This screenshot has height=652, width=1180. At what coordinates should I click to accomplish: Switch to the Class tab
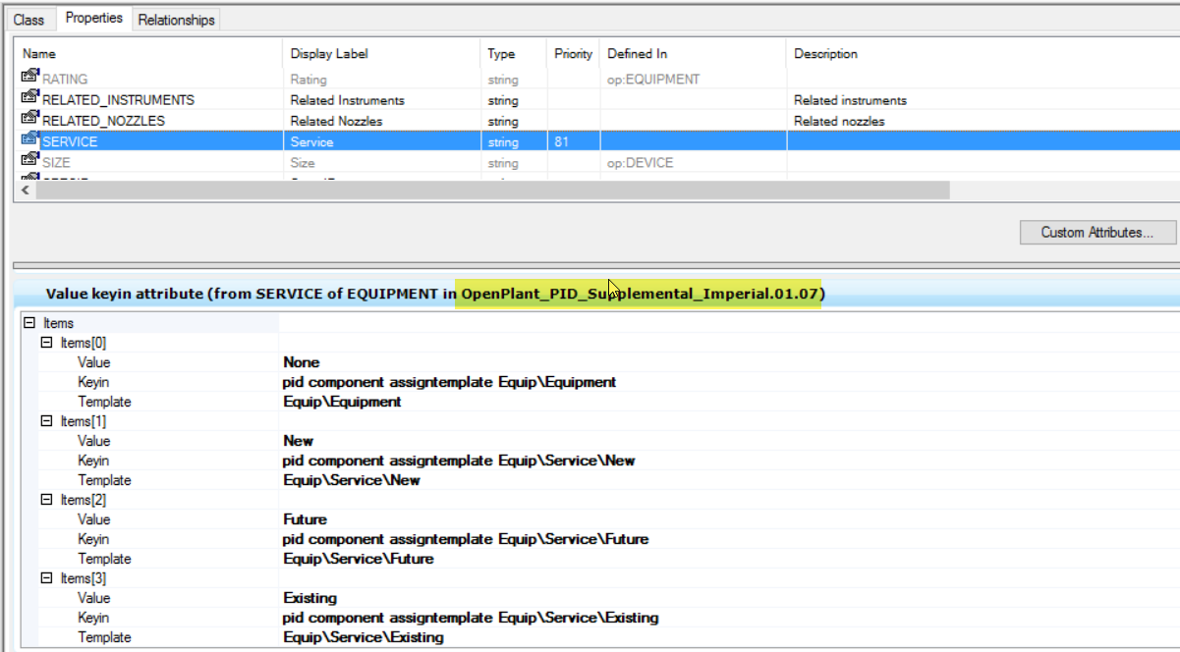pyautogui.click(x=28, y=20)
